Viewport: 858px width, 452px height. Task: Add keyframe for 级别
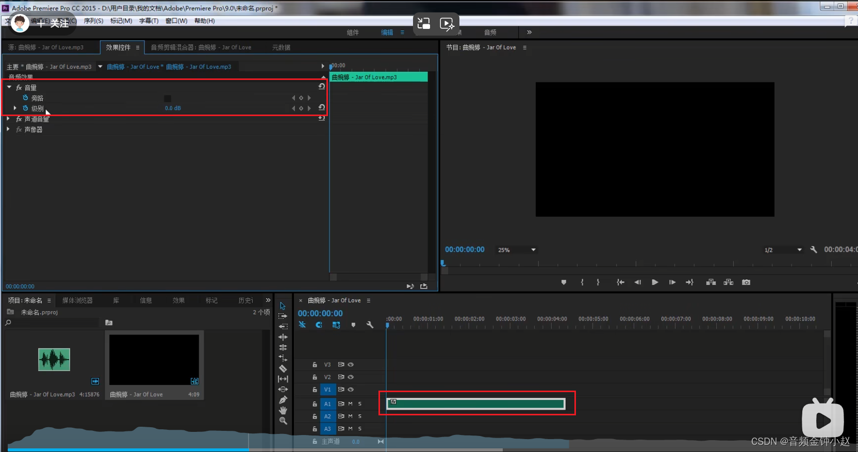pyautogui.click(x=301, y=108)
